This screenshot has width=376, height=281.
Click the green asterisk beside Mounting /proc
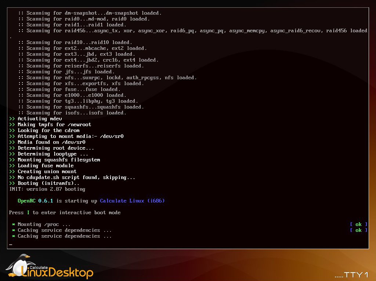pos(14,225)
